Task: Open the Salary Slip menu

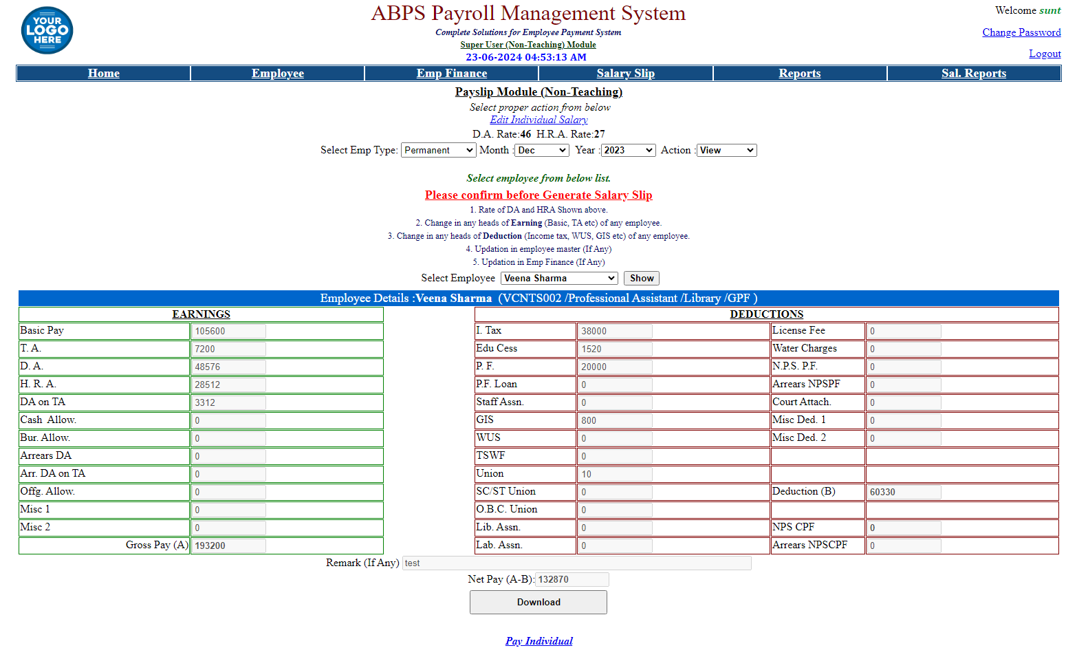Action: pyautogui.click(x=626, y=74)
